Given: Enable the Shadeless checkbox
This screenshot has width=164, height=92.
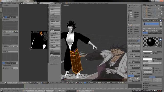Looking at the screenshot, I should pyautogui.click(x=154, y=68).
